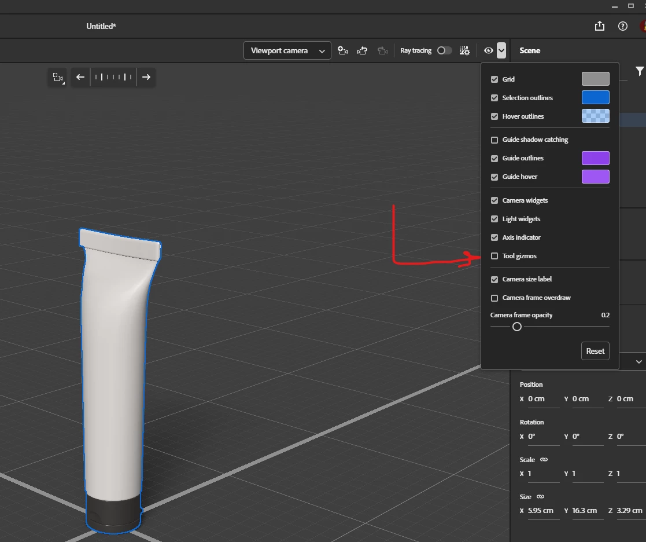This screenshot has width=646, height=542.
Task: Enable Camera frame overdraw checkbox
Action: point(494,298)
